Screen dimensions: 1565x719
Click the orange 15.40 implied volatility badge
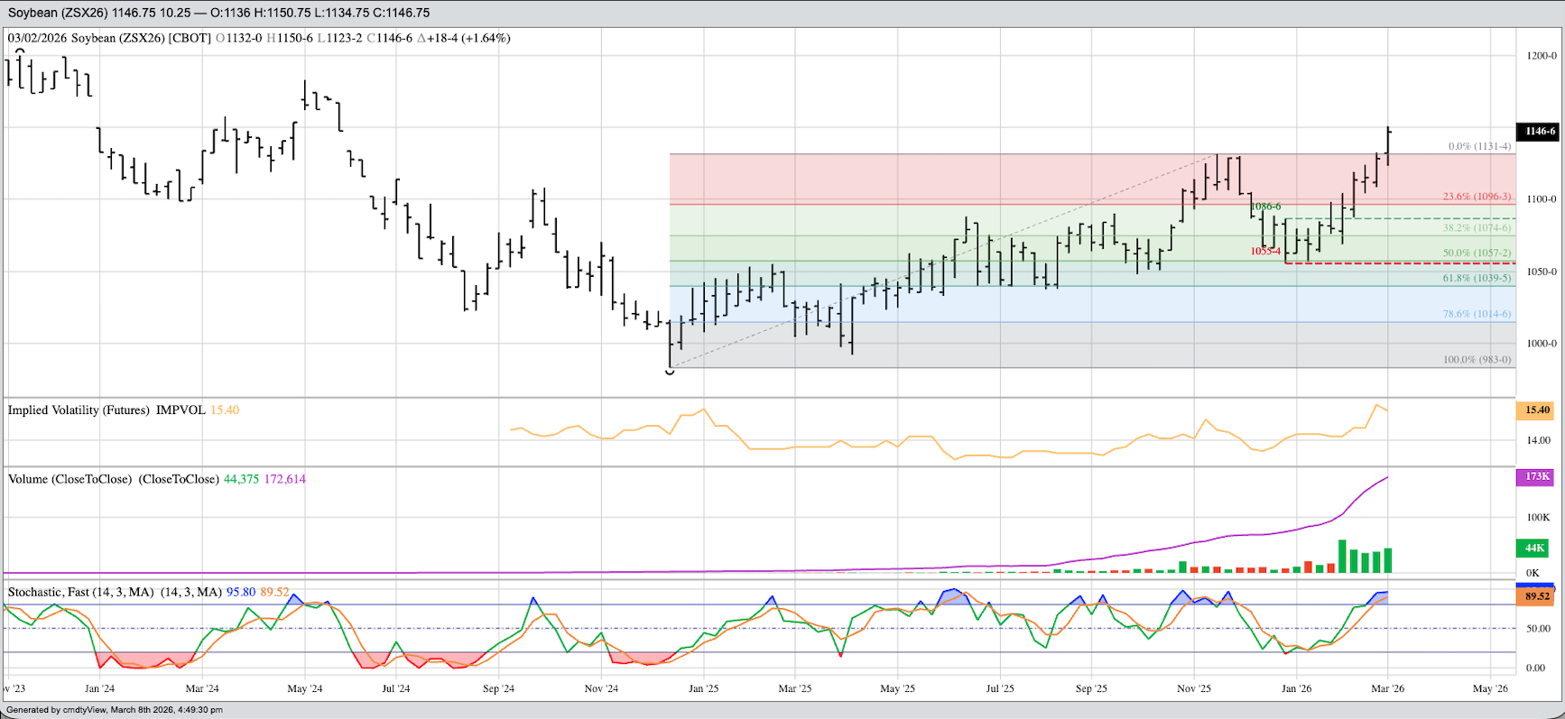(x=1537, y=410)
